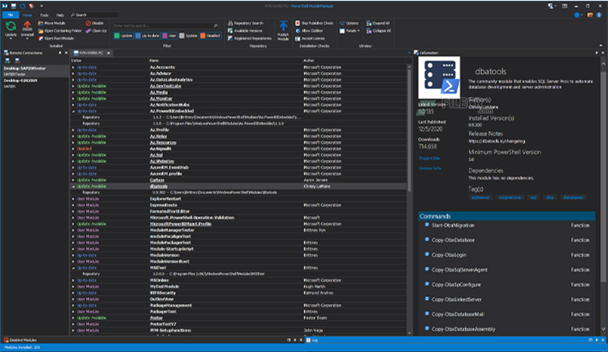
Task: Select the computer document tab
Action: point(91,52)
